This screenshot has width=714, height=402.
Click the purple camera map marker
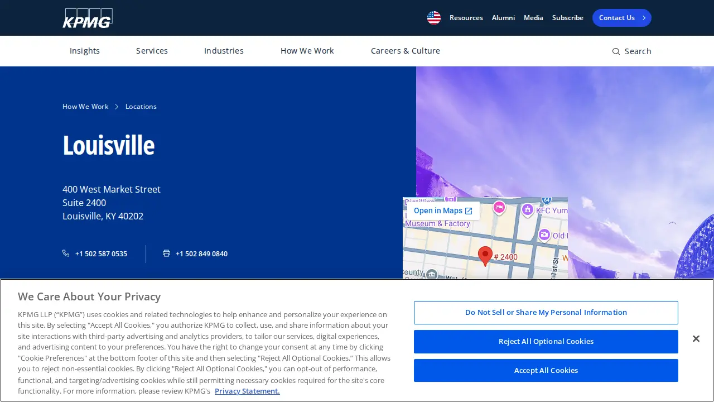click(544, 235)
